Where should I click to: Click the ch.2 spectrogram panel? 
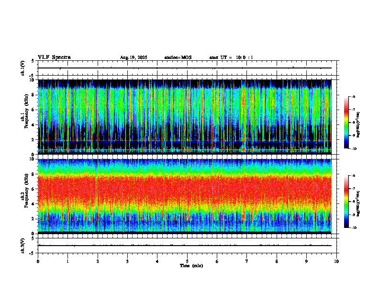(x=185, y=196)
